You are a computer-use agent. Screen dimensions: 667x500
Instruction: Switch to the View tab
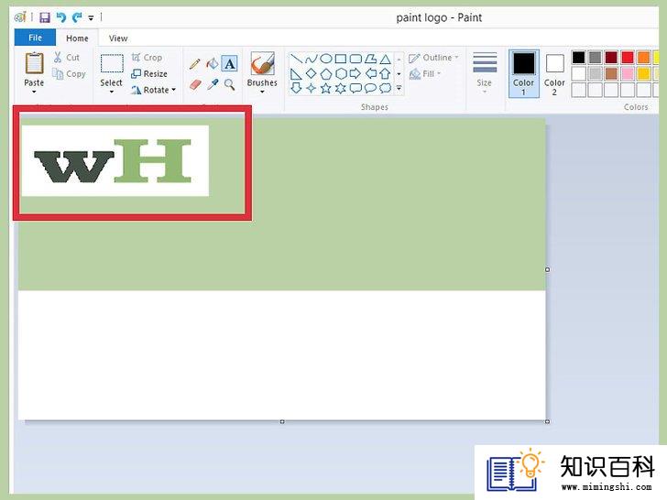click(118, 38)
